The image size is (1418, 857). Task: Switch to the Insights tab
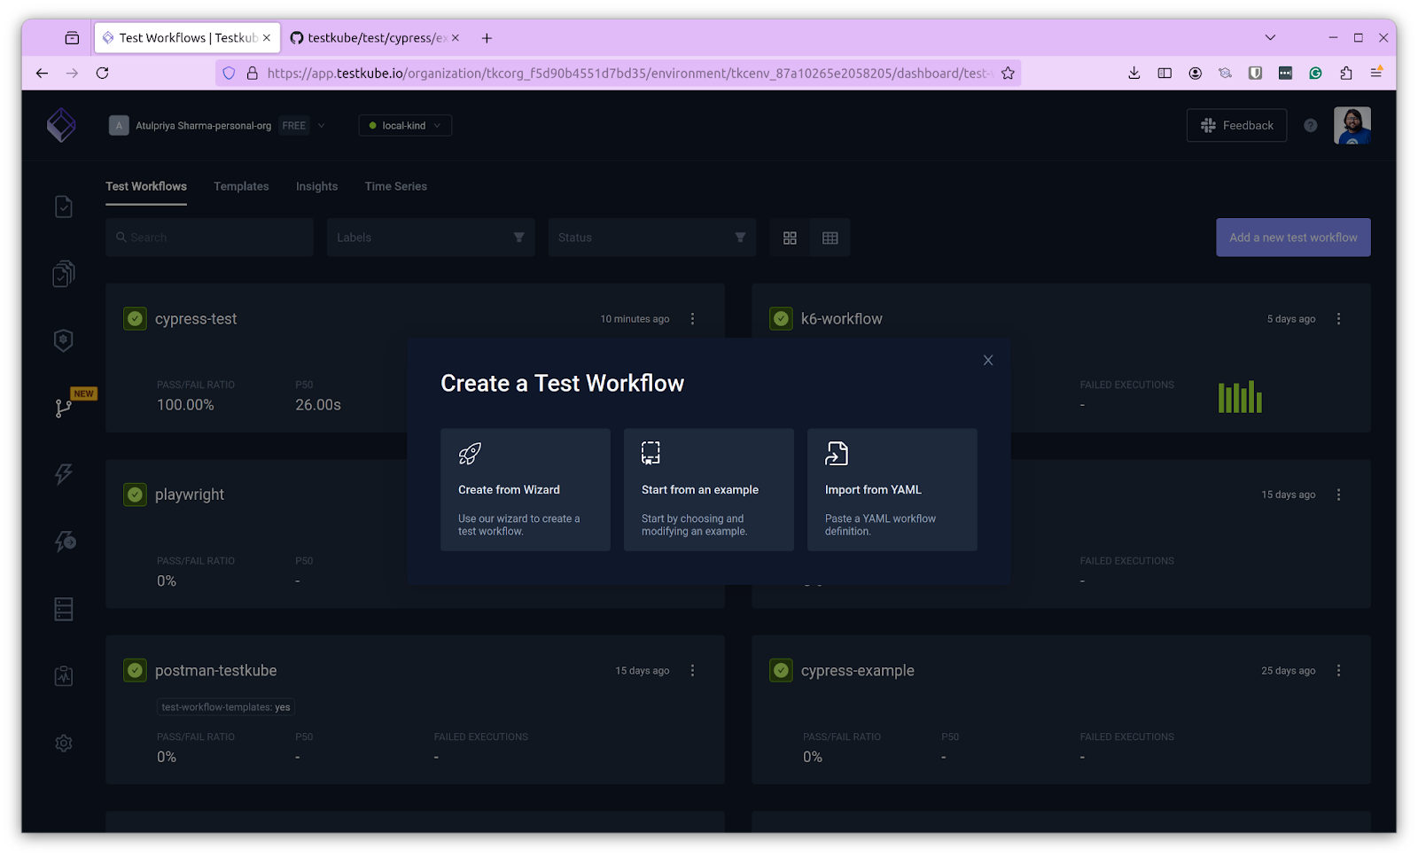tap(316, 186)
